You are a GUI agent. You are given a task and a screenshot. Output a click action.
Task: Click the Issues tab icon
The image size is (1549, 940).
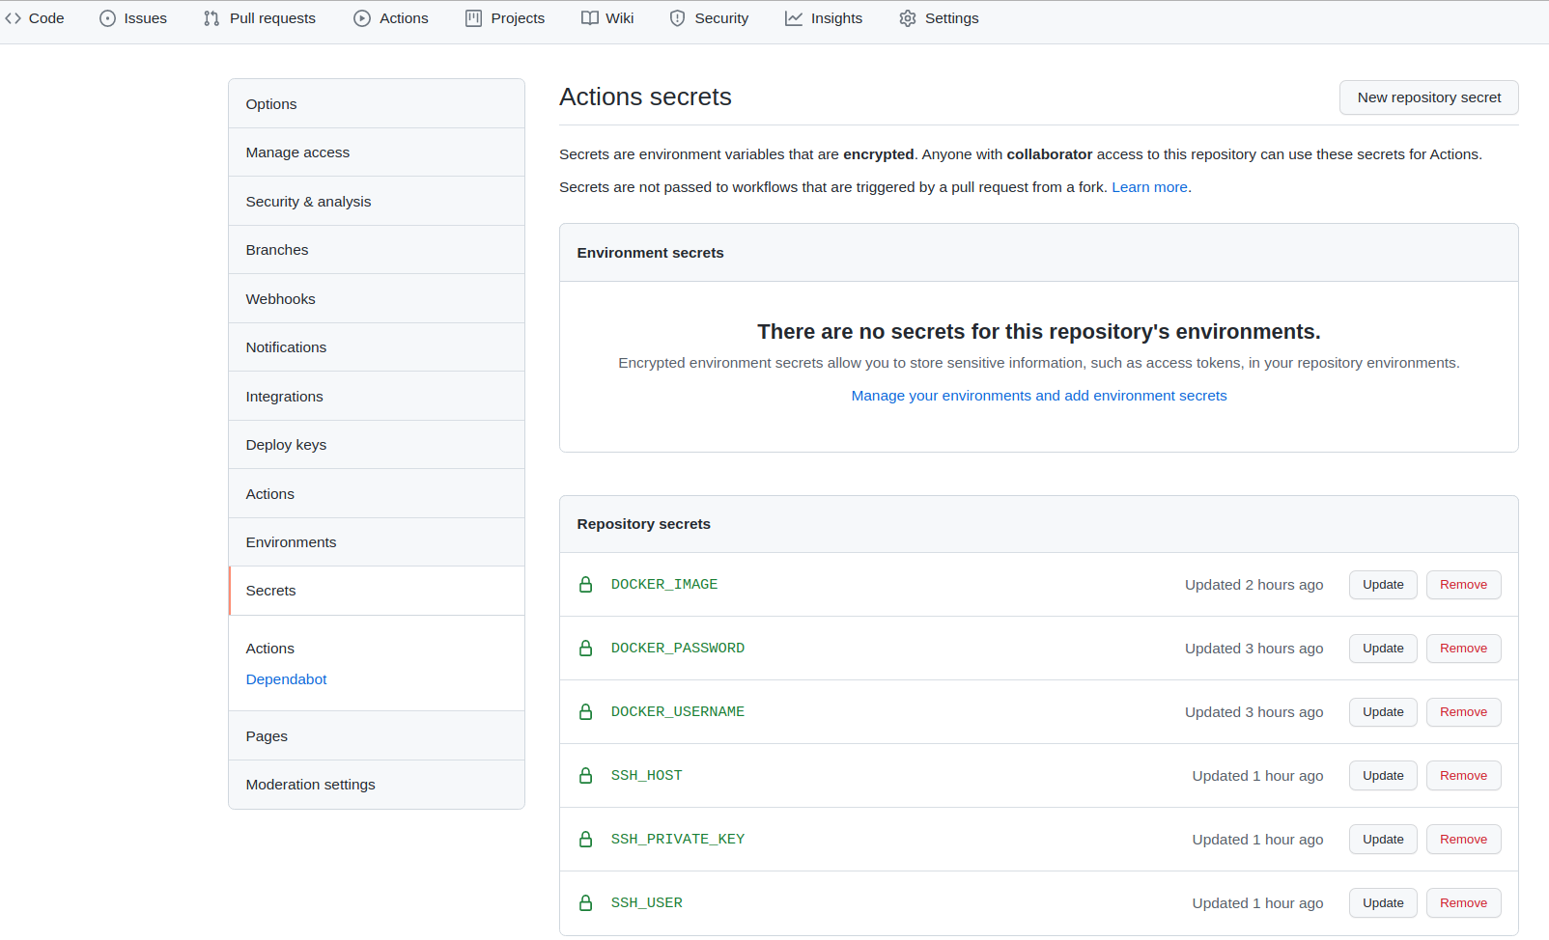[x=107, y=18]
